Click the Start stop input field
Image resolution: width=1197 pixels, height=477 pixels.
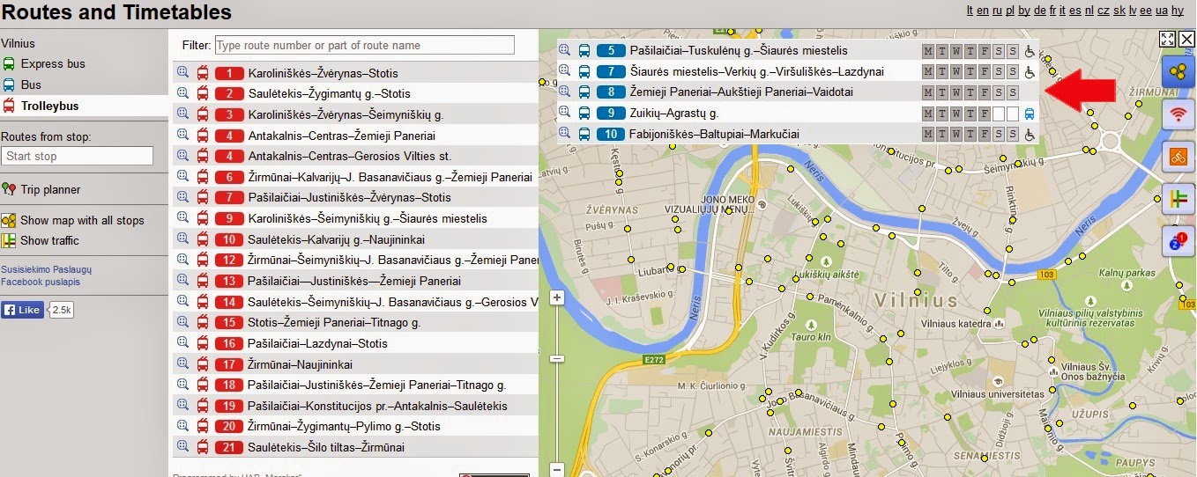tap(78, 156)
